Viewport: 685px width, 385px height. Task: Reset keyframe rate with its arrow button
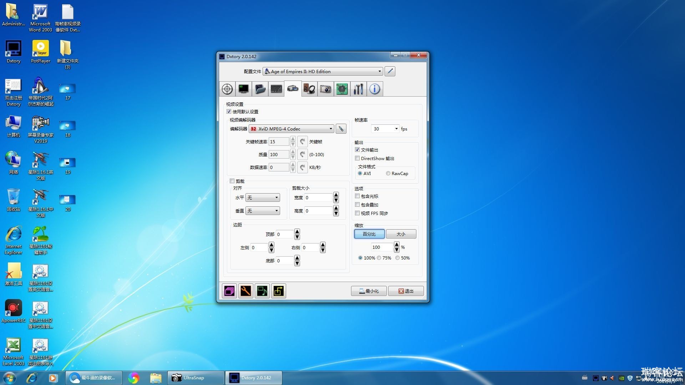pos(302,142)
